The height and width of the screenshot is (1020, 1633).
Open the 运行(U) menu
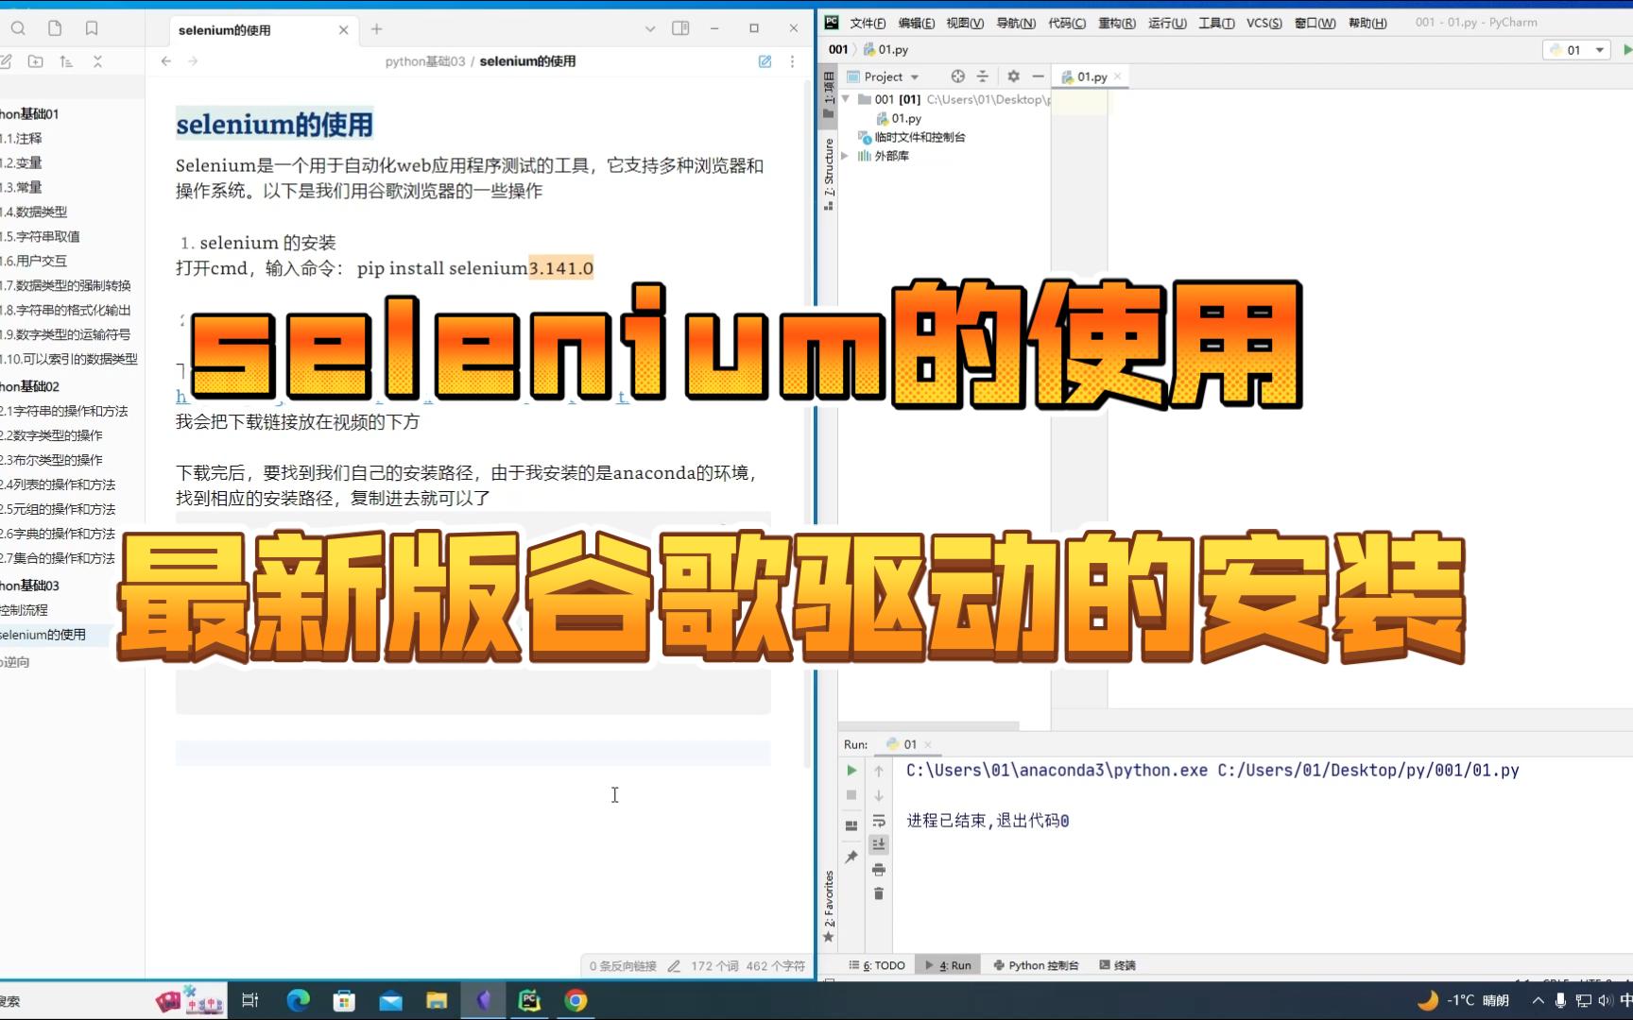pyautogui.click(x=1167, y=23)
